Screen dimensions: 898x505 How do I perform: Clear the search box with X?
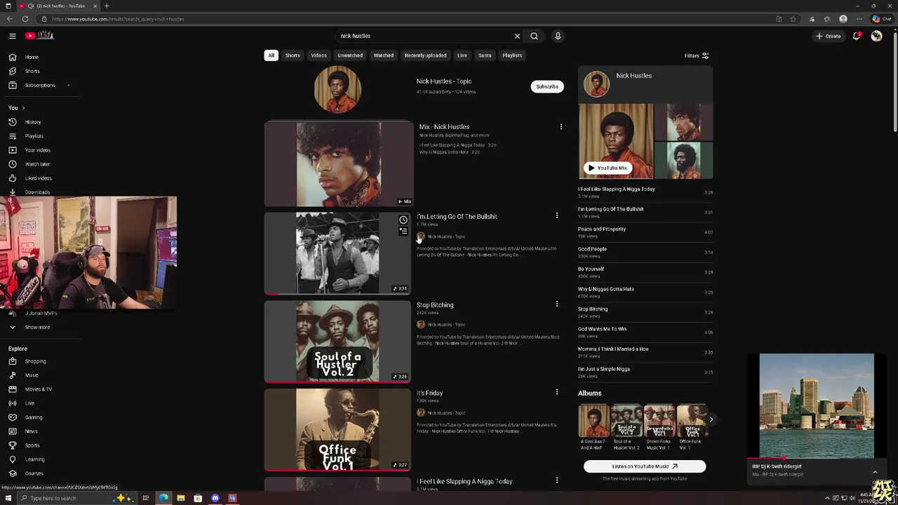517,36
